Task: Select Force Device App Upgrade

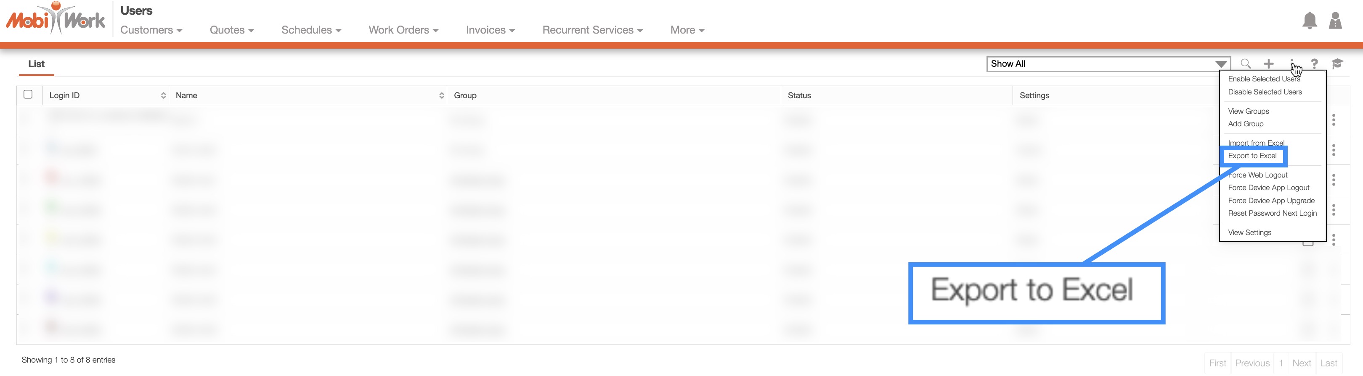Action: click(x=1271, y=201)
